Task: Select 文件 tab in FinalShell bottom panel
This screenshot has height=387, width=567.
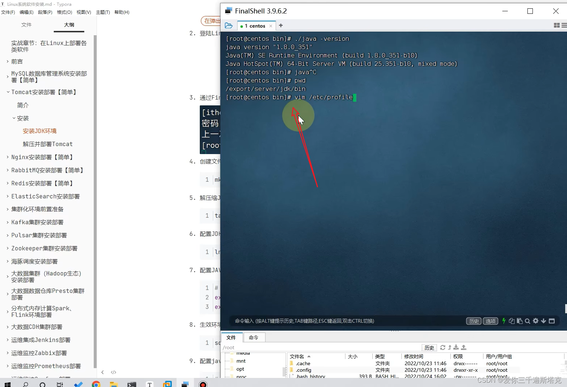Action: [x=231, y=338]
